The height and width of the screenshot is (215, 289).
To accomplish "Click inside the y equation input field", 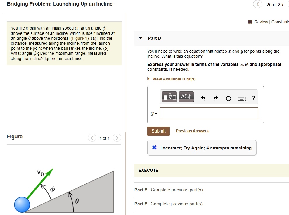I will (x=209, y=113).
